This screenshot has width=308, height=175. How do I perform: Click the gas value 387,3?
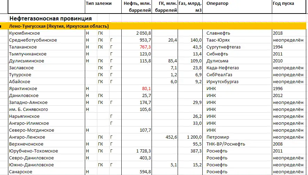[x=196, y=151]
